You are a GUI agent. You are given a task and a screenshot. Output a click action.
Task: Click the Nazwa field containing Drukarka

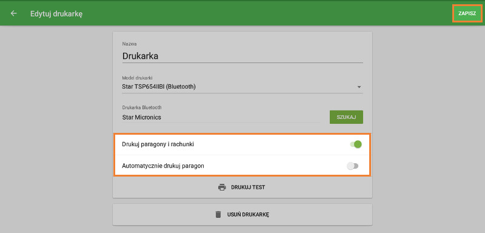point(242,56)
